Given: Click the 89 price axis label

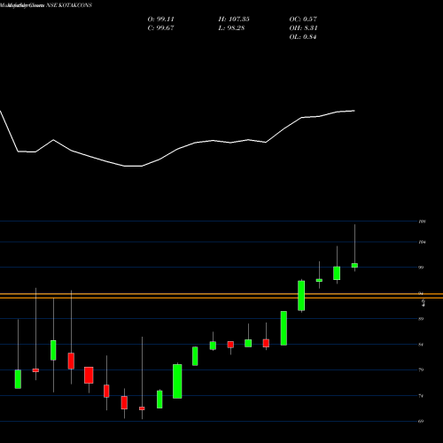Looking at the screenshot, I should [421, 319].
